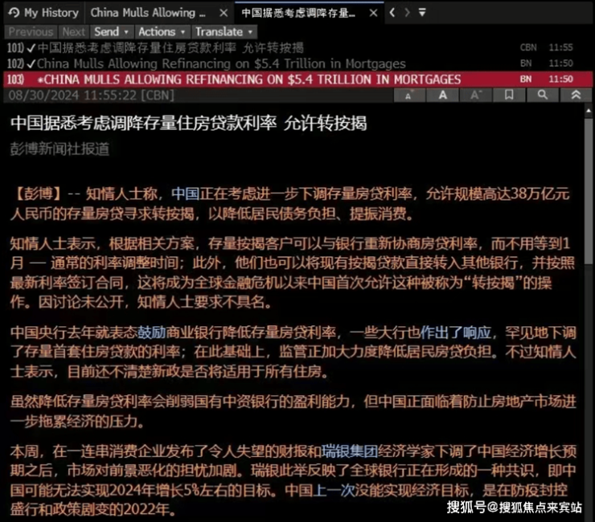
Task: Open the 上一次 hyperlink
Action: pyautogui.click(x=334, y=490)
